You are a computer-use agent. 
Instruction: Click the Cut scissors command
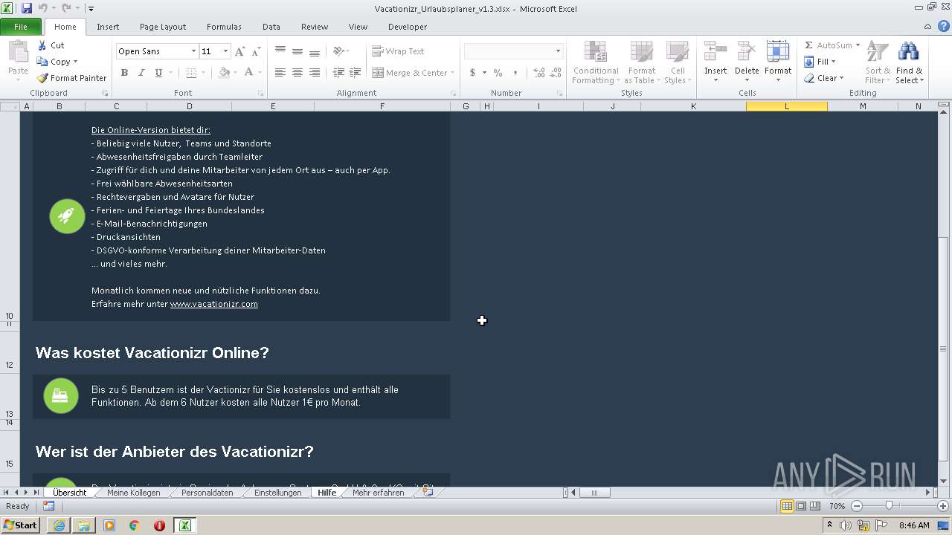click(x=51, y=45)
